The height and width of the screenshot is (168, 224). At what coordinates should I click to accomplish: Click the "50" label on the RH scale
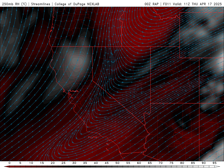(x=117, y=163)
